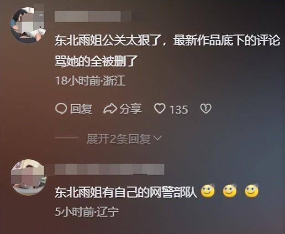Open the first commenter's avatar
285x234 pixels.
pos(27,25)
